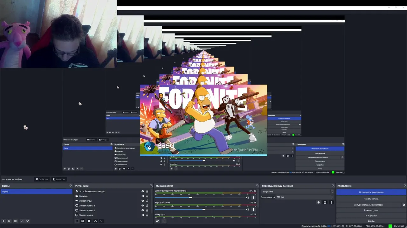The height and width of the screenshot is (228, 407).
Task: Open options dots for Звук раб. стола
Action: (253, 209)
